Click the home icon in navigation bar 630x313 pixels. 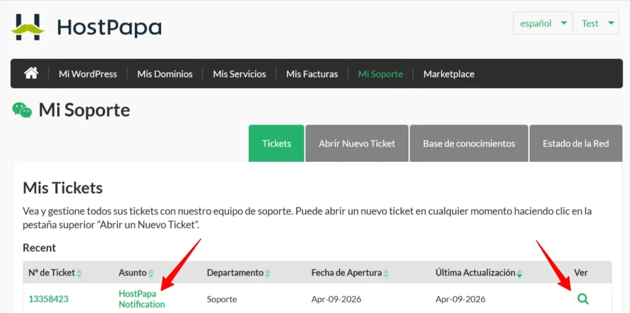[x=31, y=73]
